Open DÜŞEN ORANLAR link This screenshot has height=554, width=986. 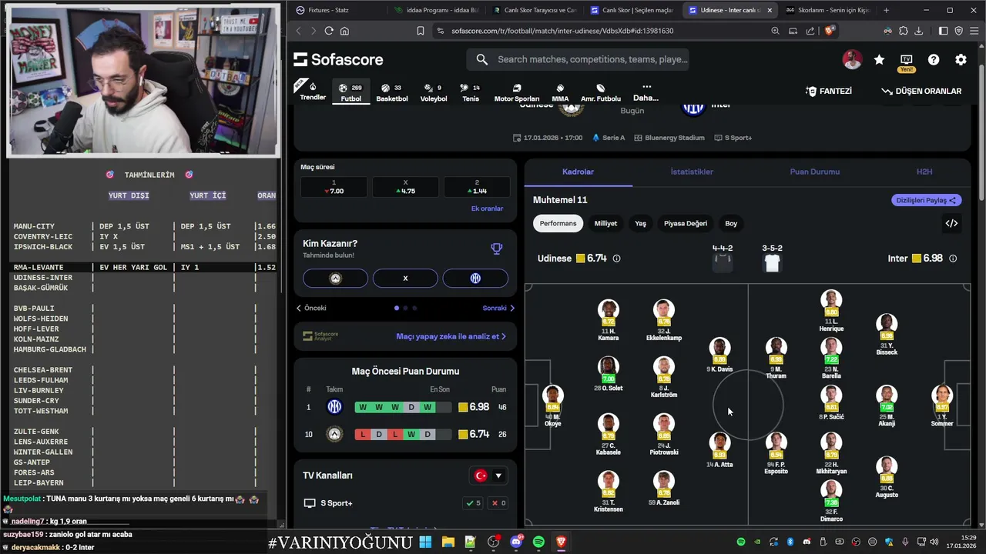click(x=921, y=91)
